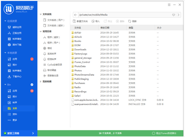Screen dimensions: 185x137
Task: Open 铃声墙纸 under 在线资源
Action: point(14,39)
